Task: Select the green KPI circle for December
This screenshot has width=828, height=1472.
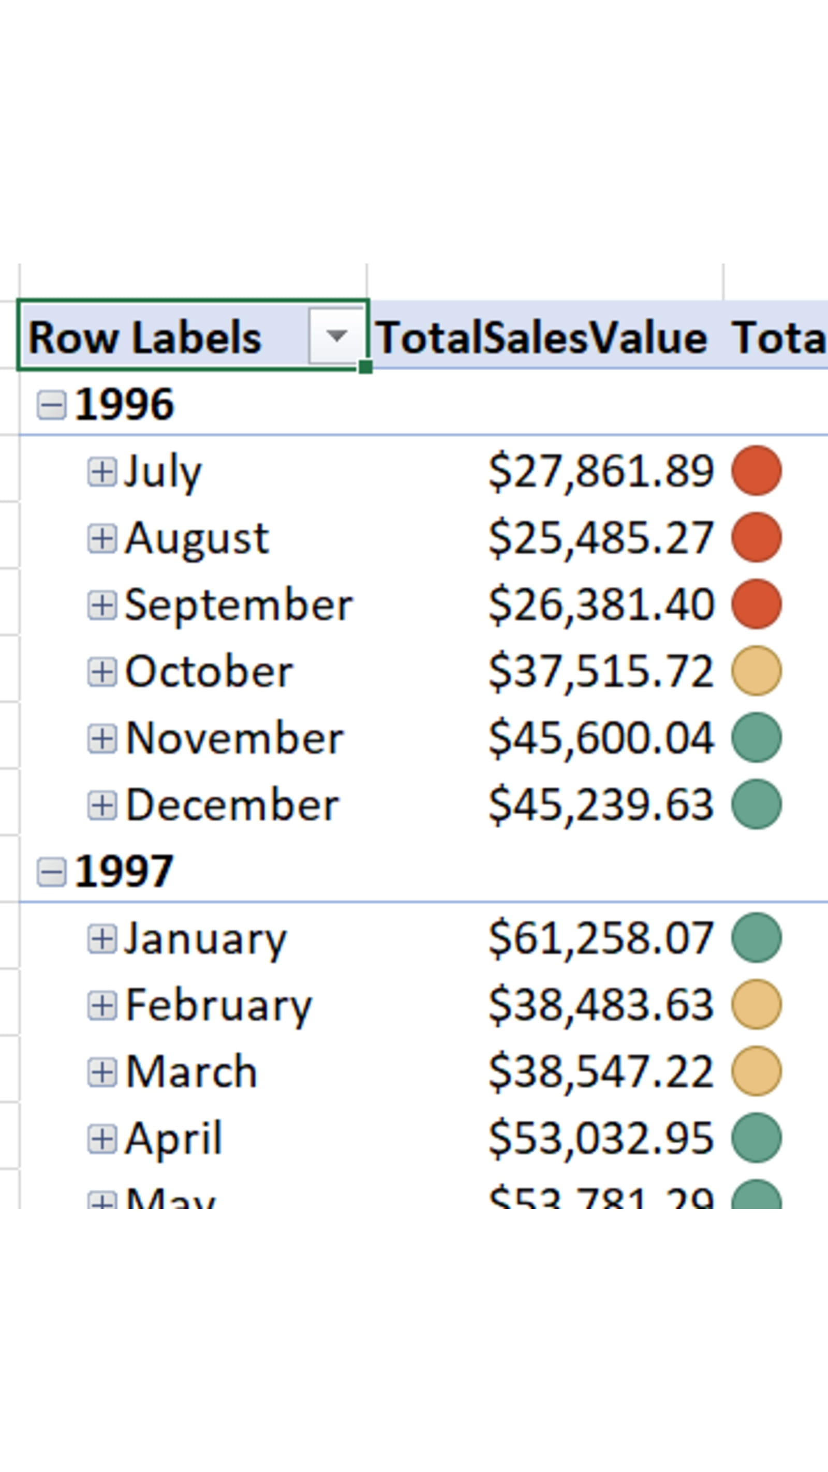Action: click(x=756, y=806)
